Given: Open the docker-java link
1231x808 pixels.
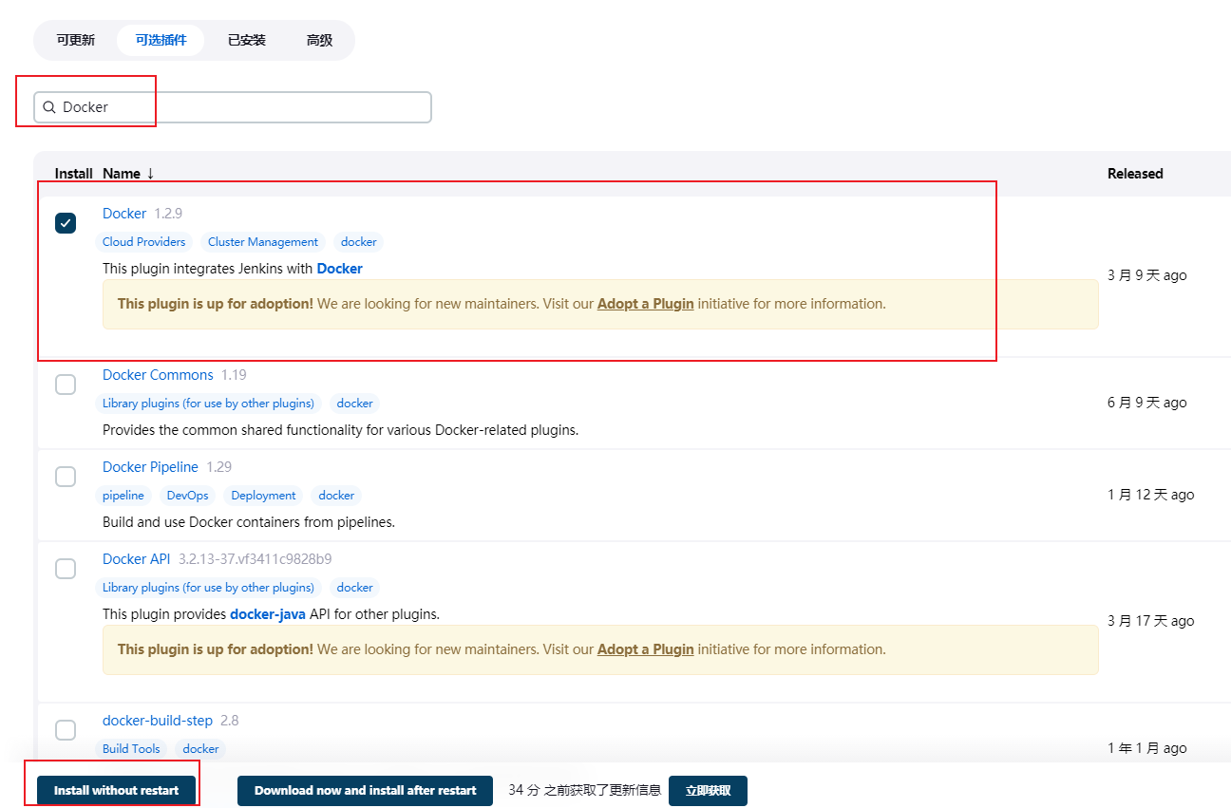Looking at the screenshot, I should coord(268,614).
